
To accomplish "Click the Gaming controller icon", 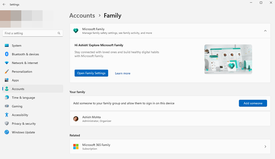I will point(7,106).
